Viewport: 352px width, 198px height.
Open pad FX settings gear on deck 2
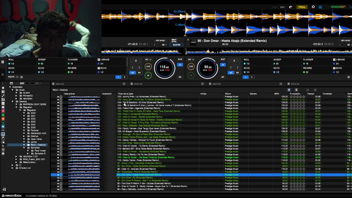pos(348,77)
